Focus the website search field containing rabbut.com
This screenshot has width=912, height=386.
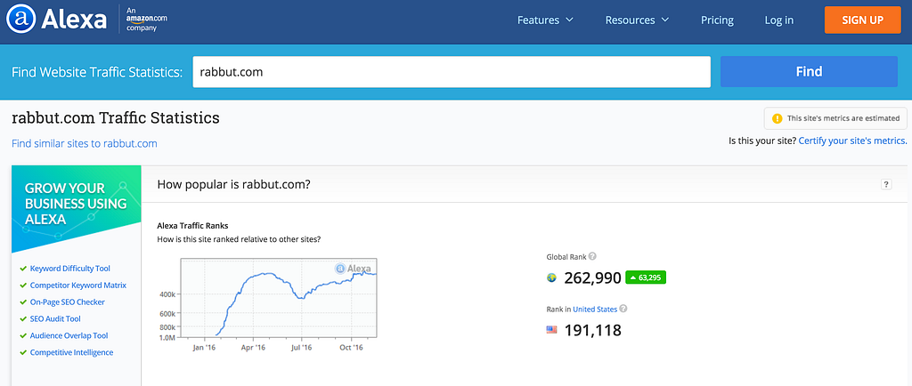pos(452,72)
